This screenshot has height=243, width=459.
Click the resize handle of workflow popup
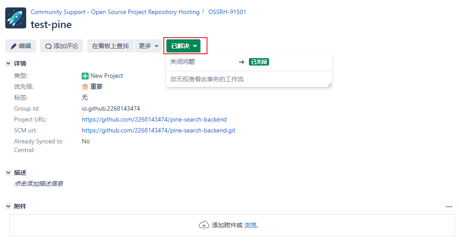click(330, 85)
